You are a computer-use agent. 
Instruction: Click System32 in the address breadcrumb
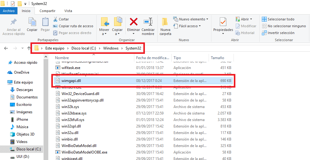point(133,48)
